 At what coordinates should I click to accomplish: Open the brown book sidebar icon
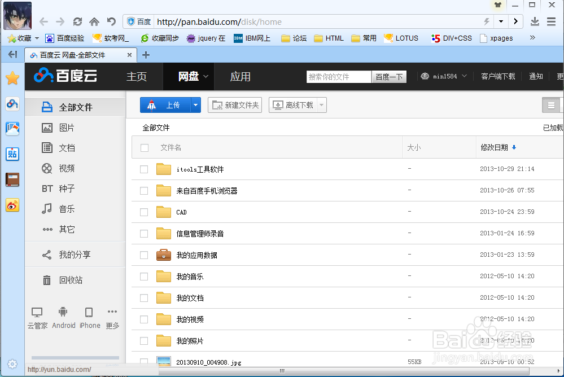12,179
